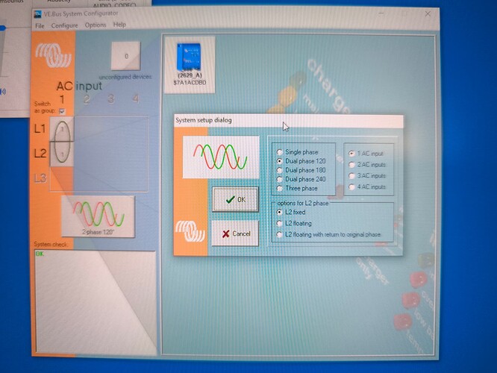Viewport: 497px width, 373px height.
Task: Click the 2-phase 120° waveform button
Action: (x=99, y=216)
